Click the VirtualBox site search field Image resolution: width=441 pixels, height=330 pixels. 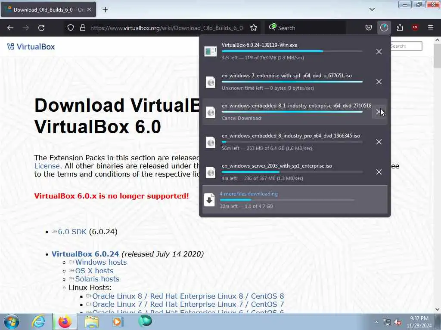(406, 46)
